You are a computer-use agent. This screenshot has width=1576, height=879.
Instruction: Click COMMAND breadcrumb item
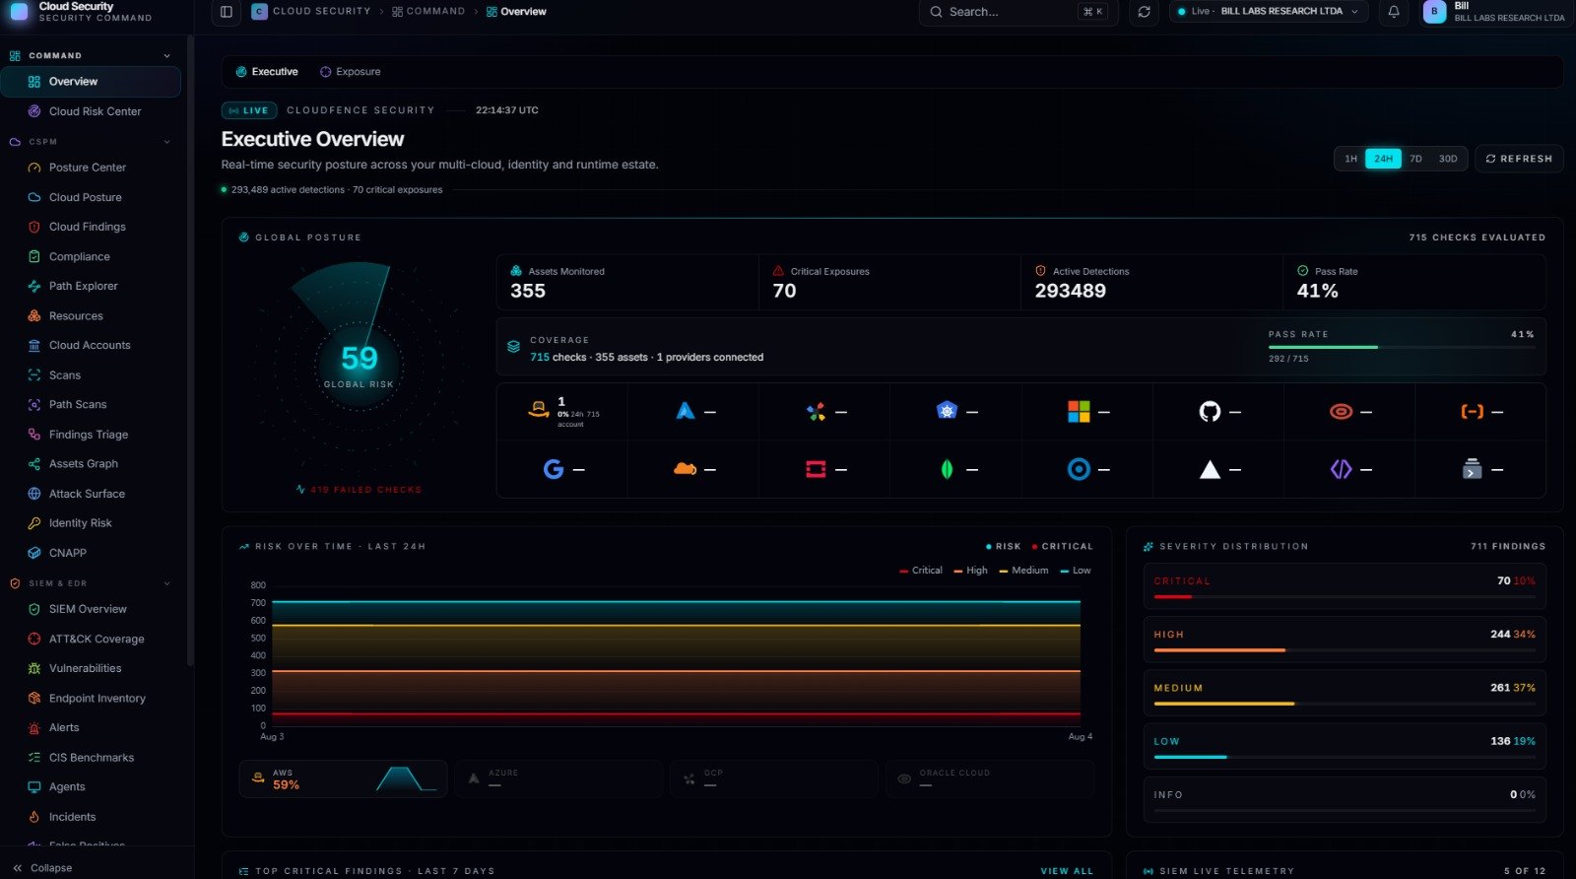428,12
